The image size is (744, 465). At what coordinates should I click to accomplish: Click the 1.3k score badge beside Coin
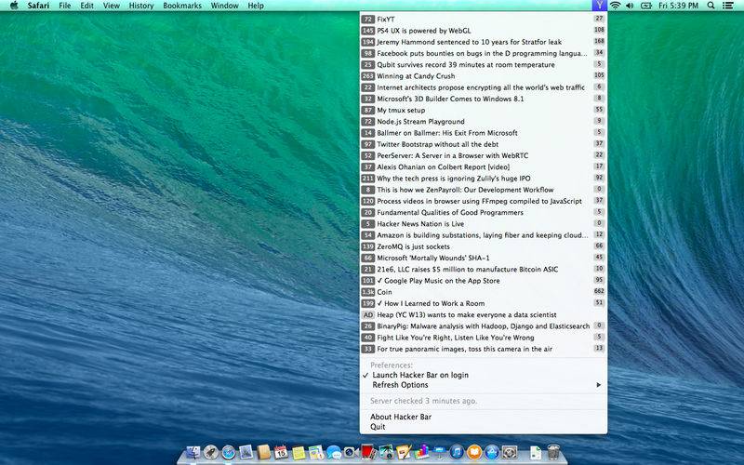[367, 292]
